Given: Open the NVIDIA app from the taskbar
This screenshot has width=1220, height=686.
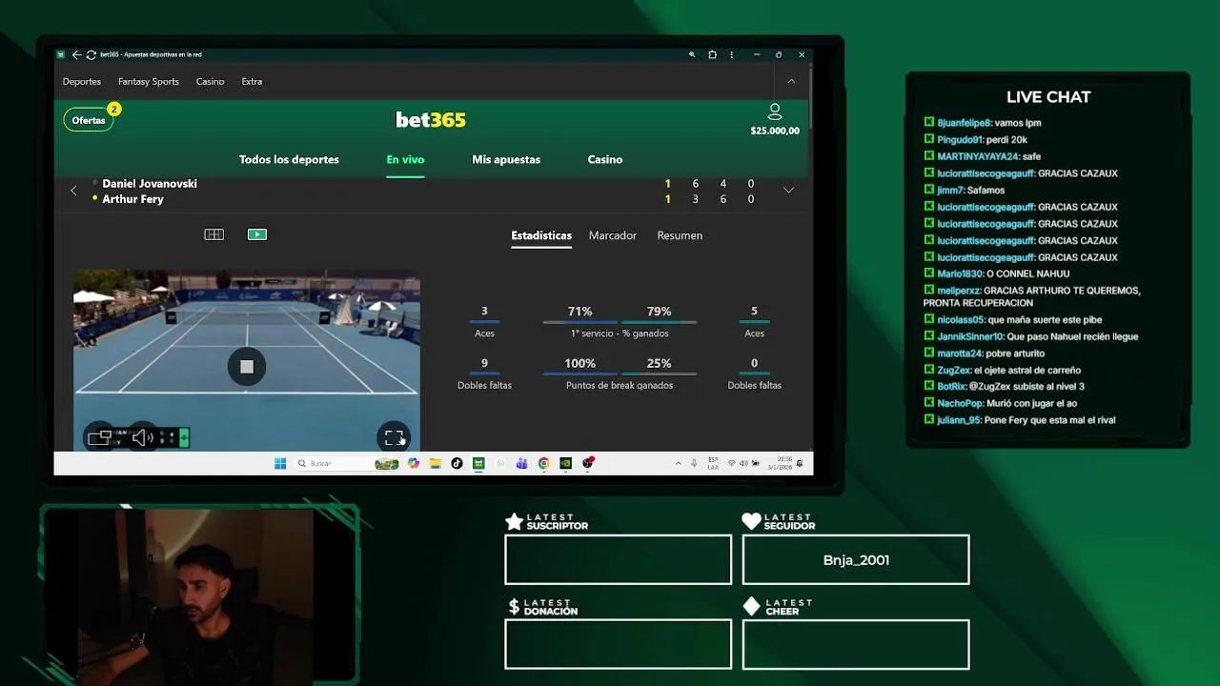Looking at the screenshot, I should tap(565, 463).
